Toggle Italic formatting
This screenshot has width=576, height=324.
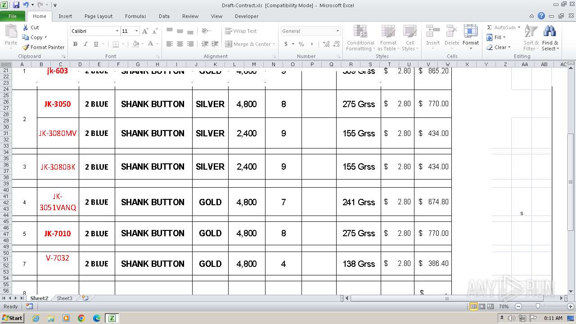(x=85, y=44)
